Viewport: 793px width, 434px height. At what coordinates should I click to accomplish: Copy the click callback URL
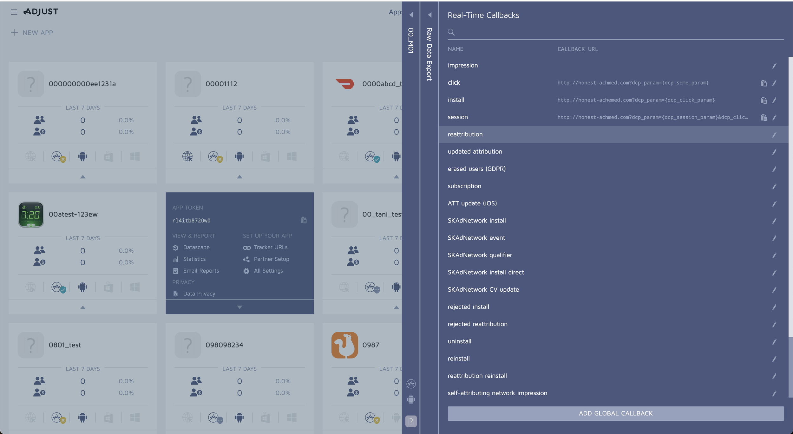[764, 83]
